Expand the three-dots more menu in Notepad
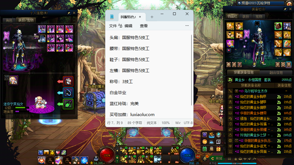Viewport: 294px width, 165px height. pyautogui.click(x=187, y=26)
